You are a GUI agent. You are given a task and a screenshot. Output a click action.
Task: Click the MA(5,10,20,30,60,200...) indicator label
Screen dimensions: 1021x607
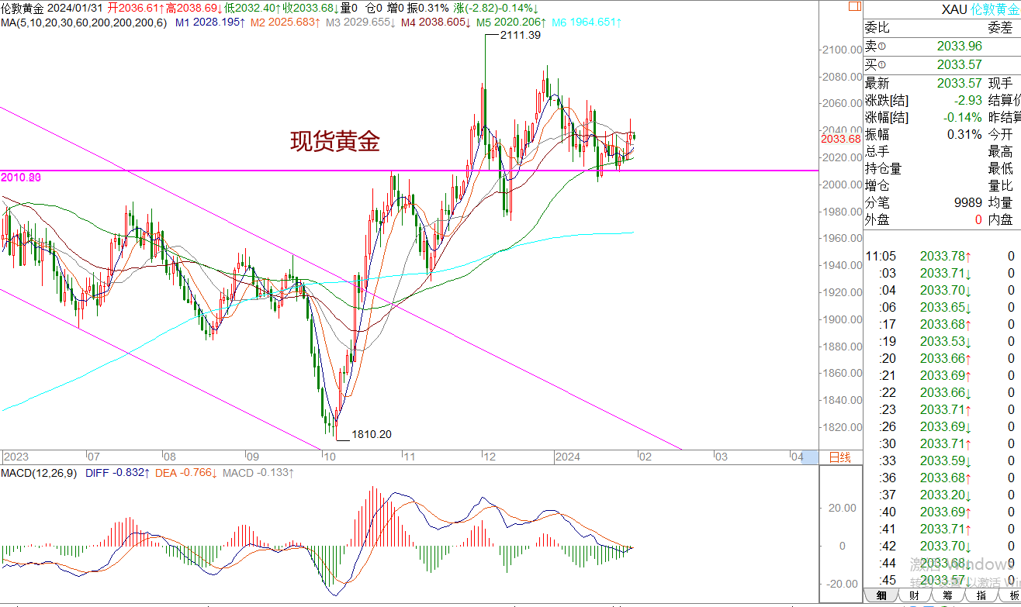(x=84, y=22)
